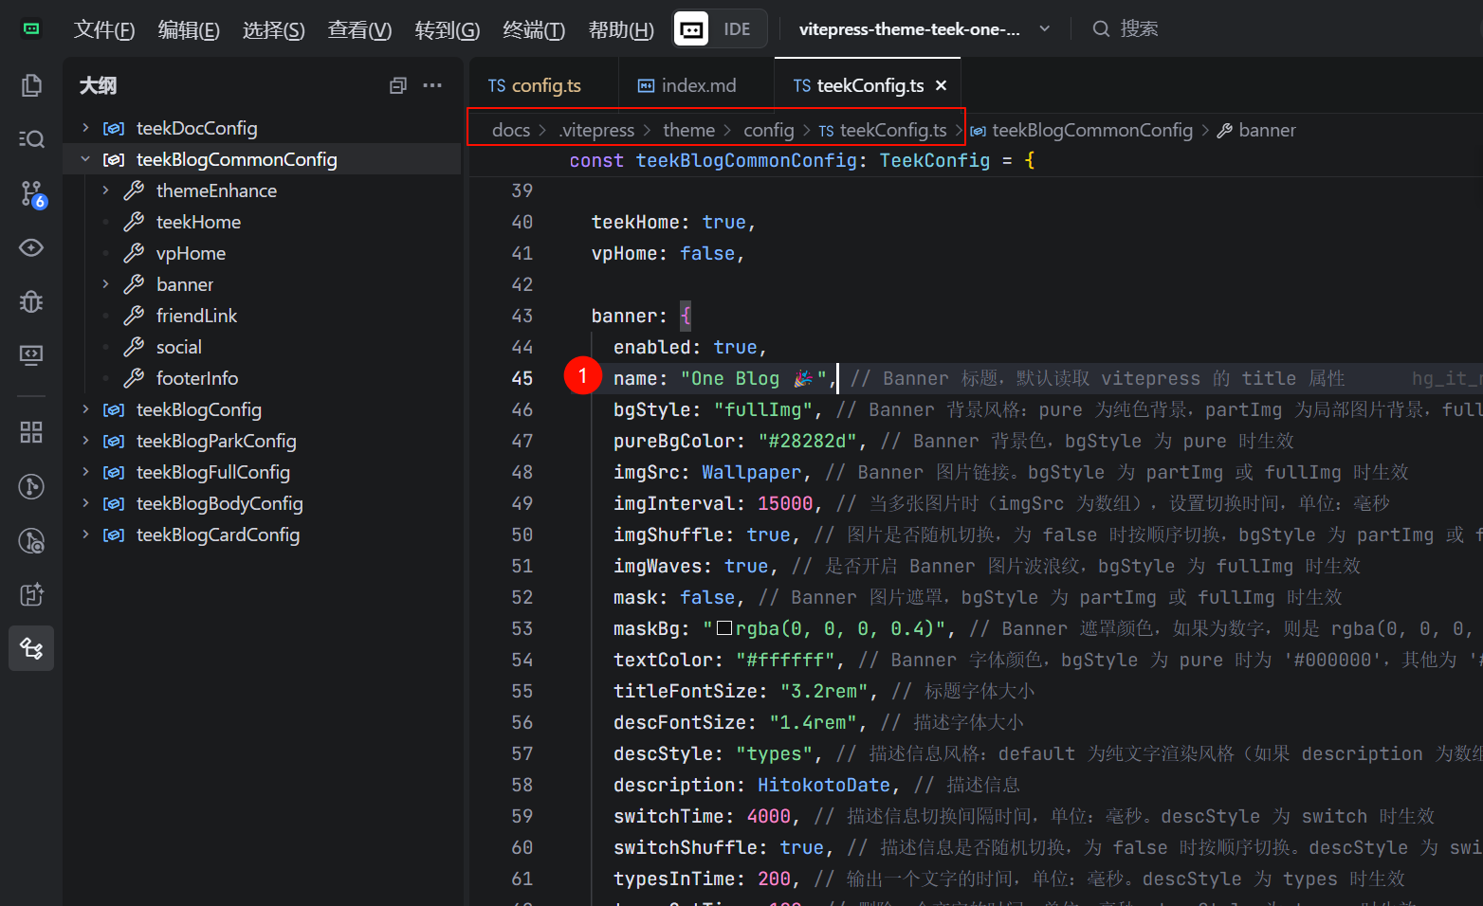Click theme in the breadcrumb

pos(688,130)
